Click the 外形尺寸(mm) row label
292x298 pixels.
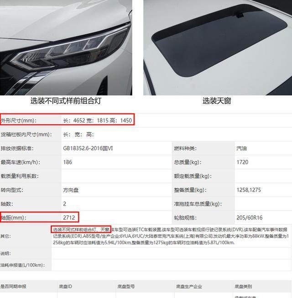click(19, 121)
